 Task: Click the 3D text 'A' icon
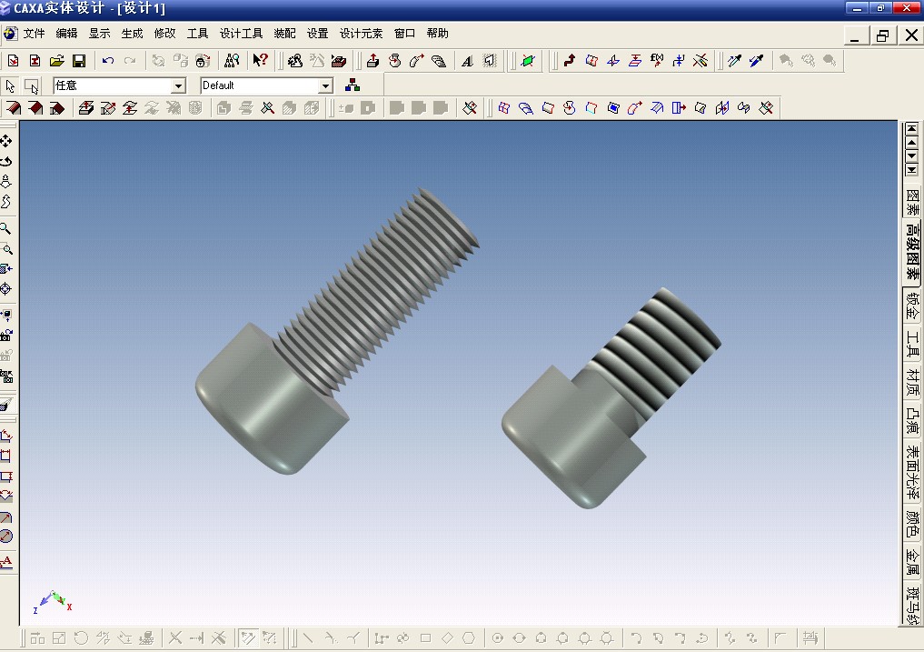(x=467, y=61)
